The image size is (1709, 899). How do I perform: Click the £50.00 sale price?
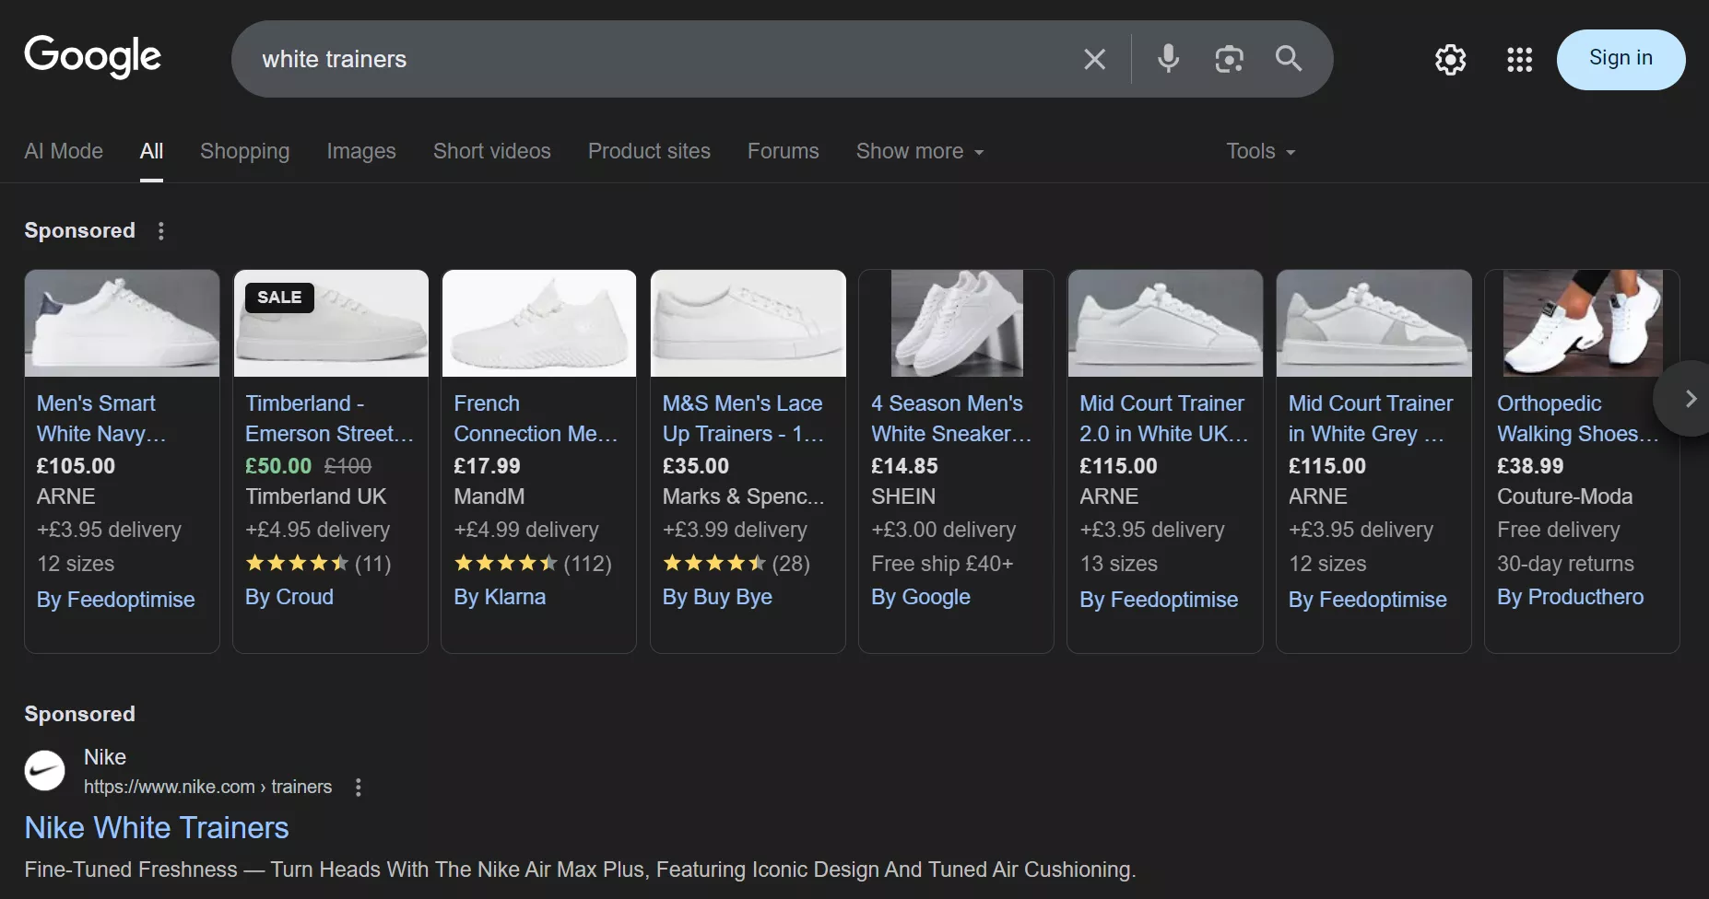coord(278,466)
